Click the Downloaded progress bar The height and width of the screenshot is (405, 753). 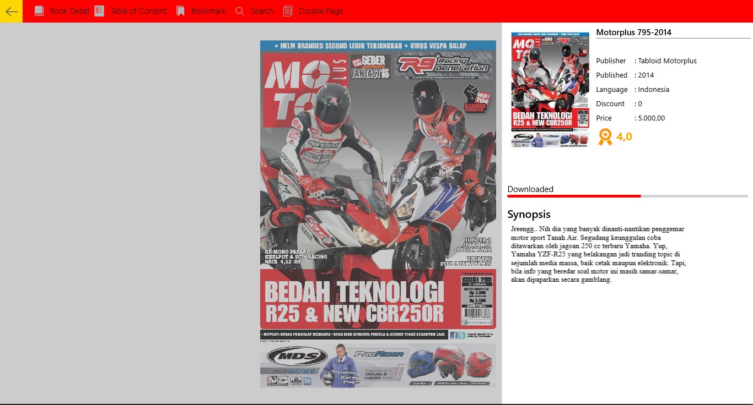[x=627, y=196]
